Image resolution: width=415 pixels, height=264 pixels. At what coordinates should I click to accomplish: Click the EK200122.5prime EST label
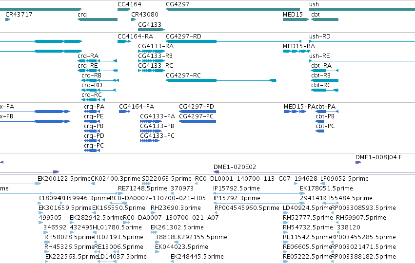tap(64, 179)
